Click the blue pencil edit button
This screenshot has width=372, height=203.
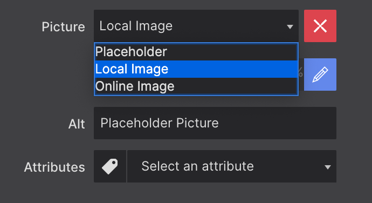(x=320, y=75)
